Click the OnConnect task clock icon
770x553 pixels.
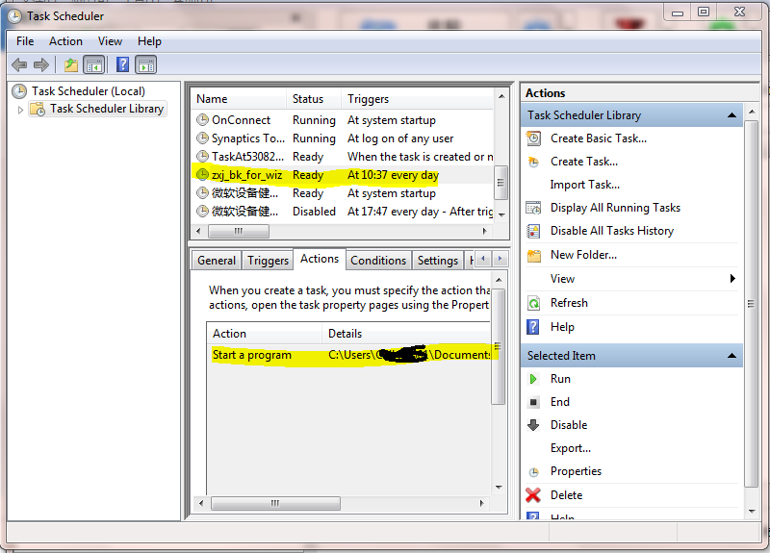[x=202, y=119]
